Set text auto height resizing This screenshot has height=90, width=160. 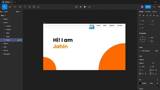[153, 70]
